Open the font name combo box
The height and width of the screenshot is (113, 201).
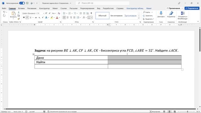tap(30, 13)
